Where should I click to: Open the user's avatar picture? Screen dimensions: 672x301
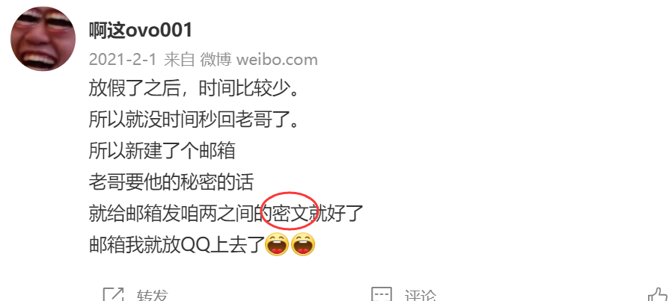[43, 39]
